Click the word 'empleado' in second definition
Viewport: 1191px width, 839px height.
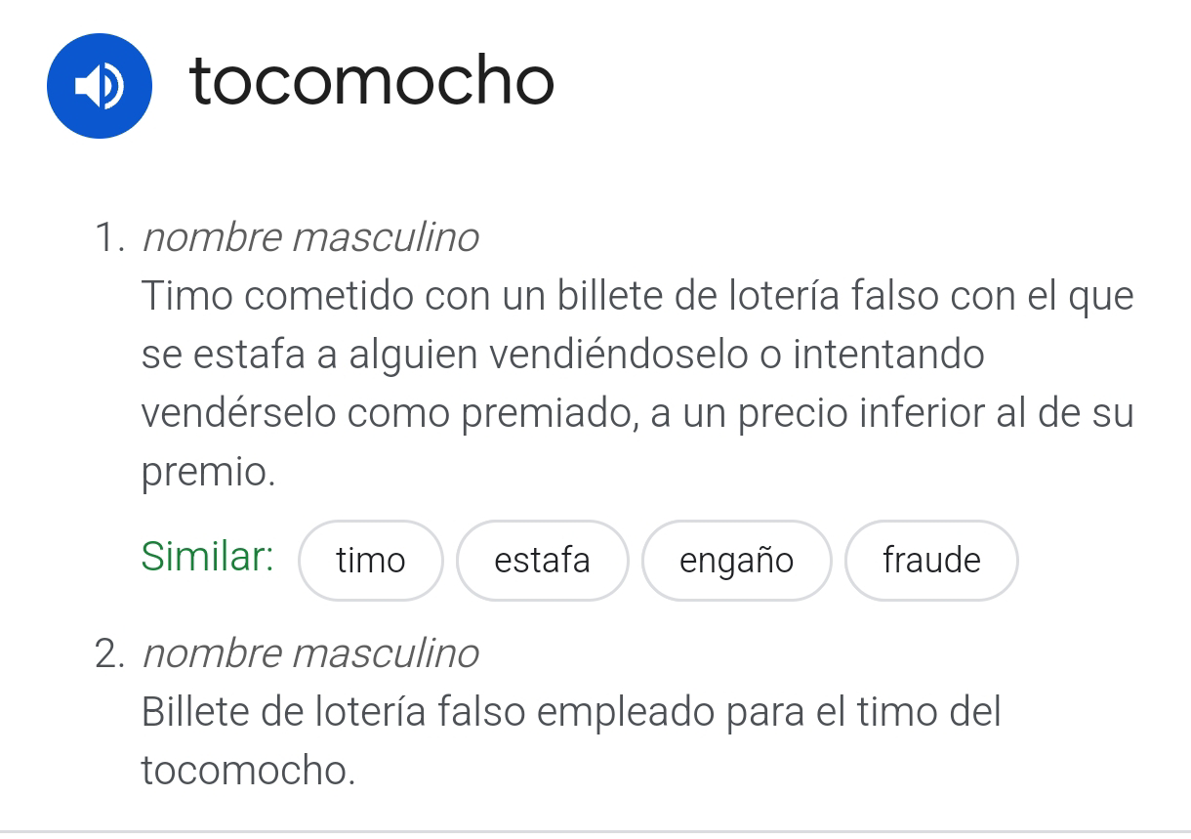click(623, 712)
